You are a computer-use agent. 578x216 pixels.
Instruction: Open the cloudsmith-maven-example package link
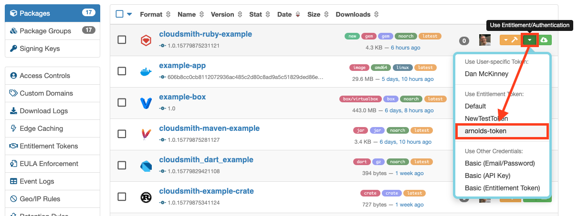[x=209, y=128]
